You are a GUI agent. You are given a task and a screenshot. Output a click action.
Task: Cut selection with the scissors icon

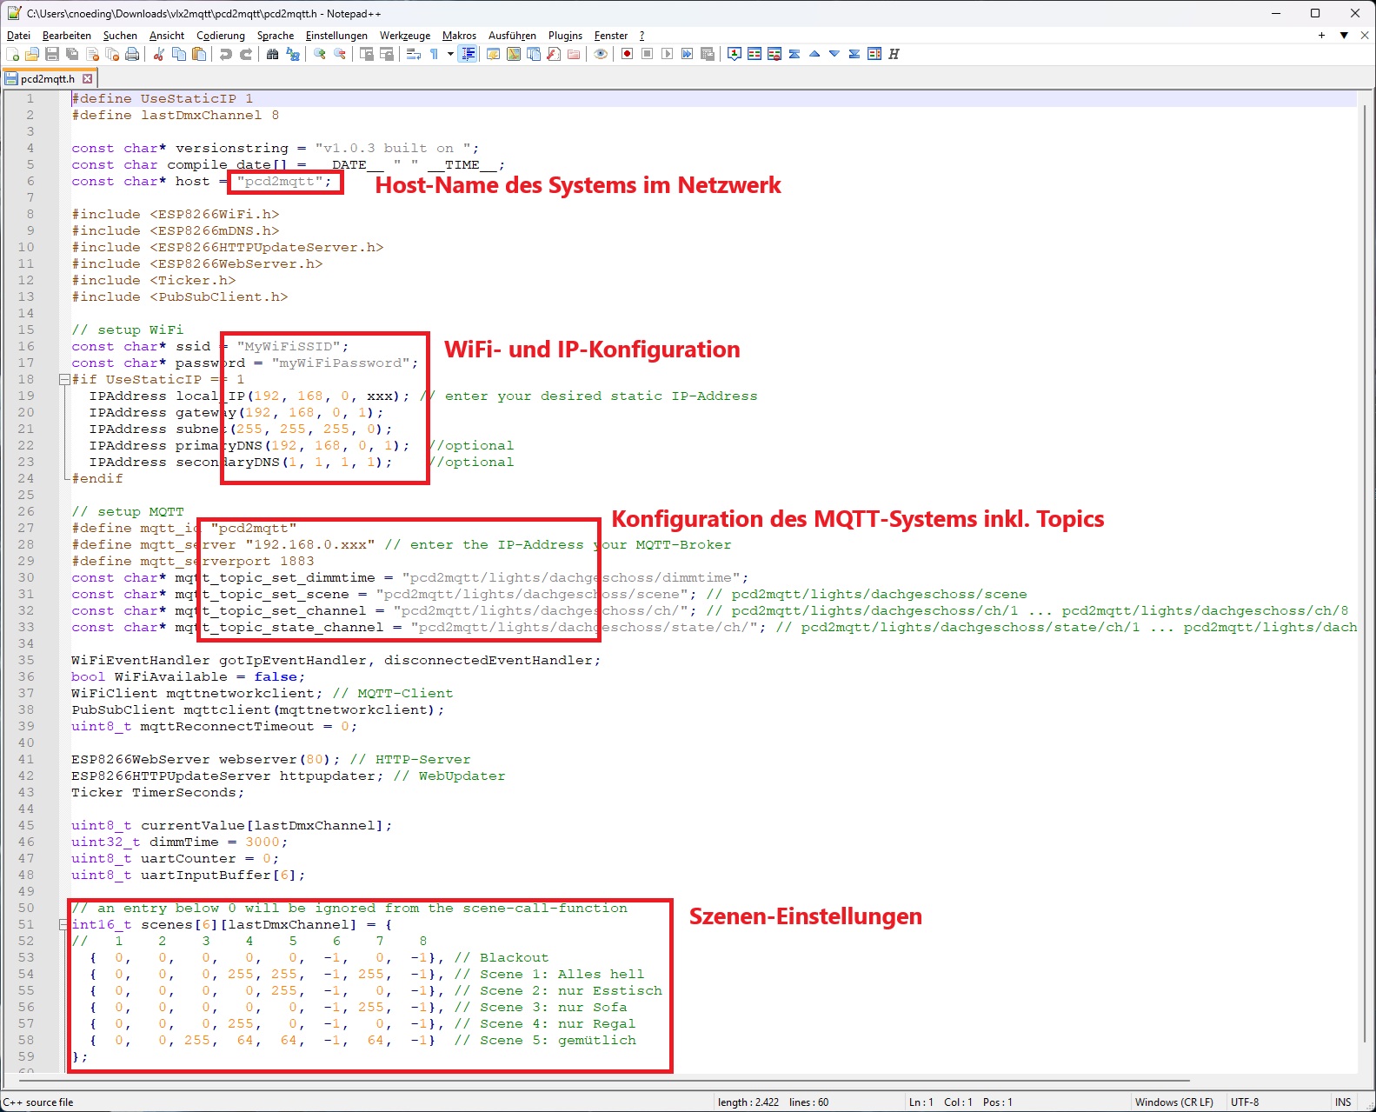click(x=159, y=54)
